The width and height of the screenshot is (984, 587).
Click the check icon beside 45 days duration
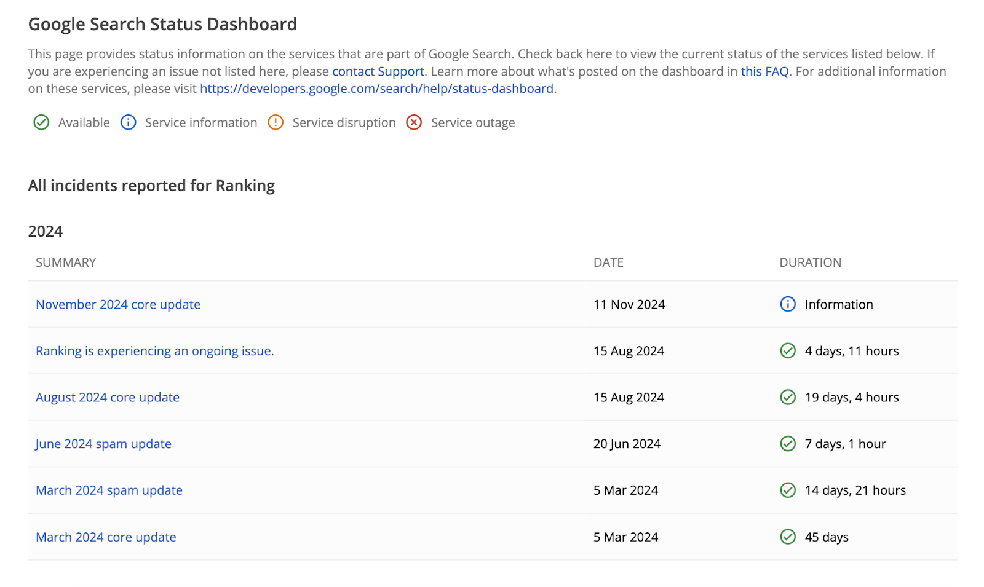tap(788, 537)
